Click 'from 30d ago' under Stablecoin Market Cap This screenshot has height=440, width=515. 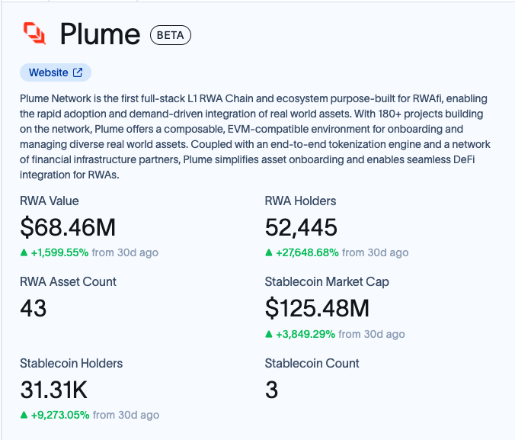pos(372,334)
